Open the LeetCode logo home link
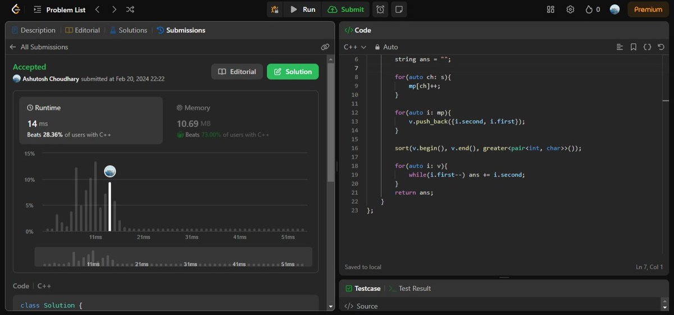 pos(16,9)
